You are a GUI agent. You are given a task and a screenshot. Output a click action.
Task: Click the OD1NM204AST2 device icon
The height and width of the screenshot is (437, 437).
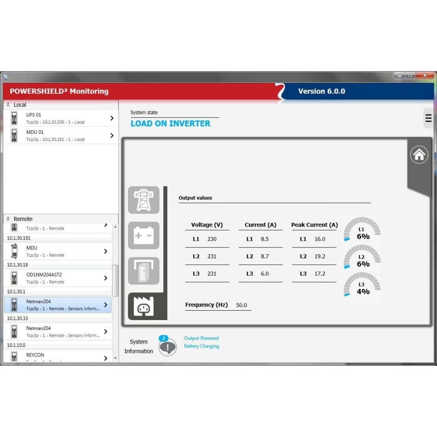(x=14, y=278)
